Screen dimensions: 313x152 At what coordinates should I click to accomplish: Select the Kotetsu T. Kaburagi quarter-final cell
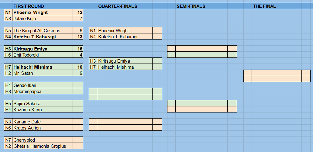(125, 37)
